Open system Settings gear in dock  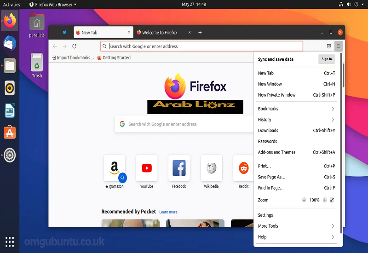pos(10,155)
